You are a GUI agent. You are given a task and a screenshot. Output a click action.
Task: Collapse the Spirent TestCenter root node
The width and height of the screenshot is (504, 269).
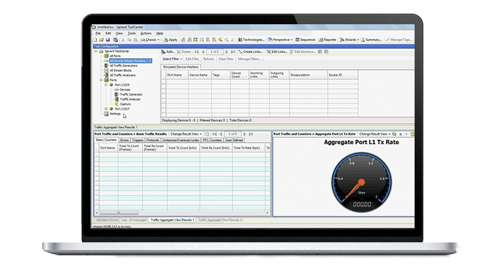(96, 51)
